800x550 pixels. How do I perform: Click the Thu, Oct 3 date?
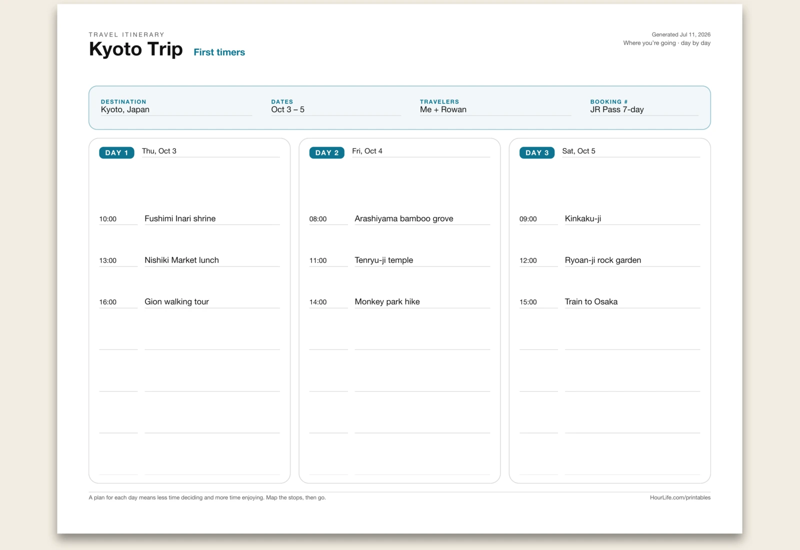coord(210,151)
